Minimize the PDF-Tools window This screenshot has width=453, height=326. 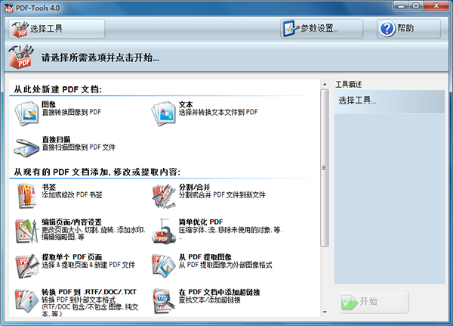[x=401, y=5]
